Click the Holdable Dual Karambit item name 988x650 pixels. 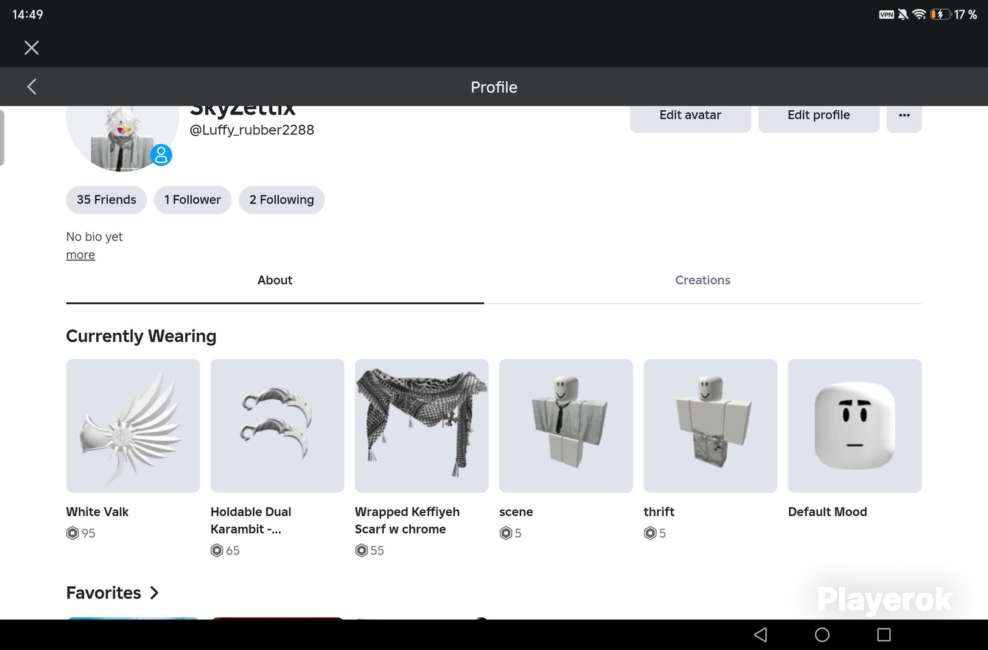click(x=251, y=521)
